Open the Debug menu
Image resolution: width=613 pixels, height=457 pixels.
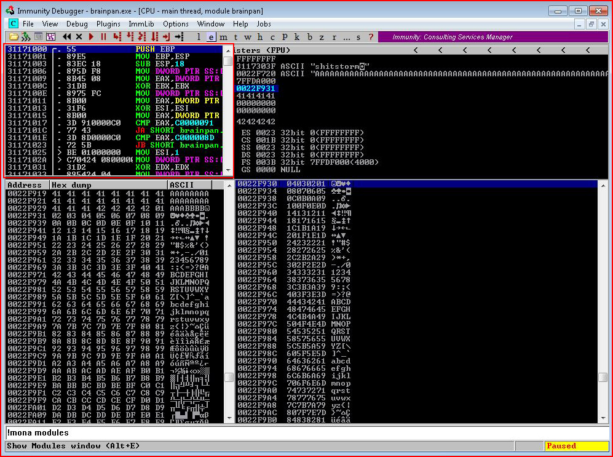(77, 24)
